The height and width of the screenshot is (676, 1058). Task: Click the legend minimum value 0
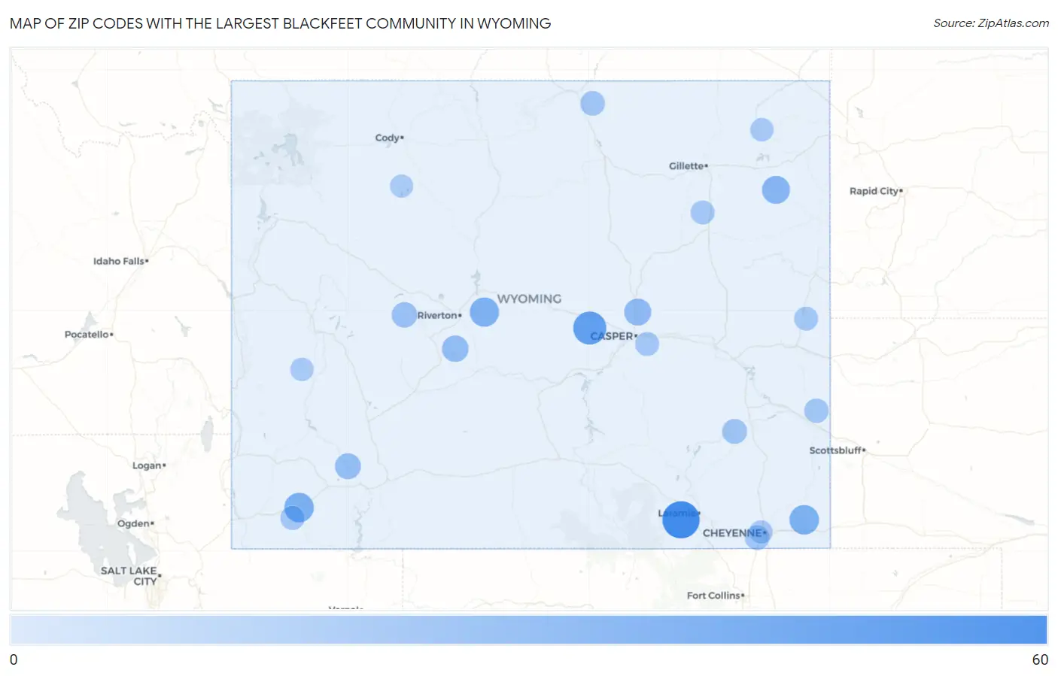(14, 659)
